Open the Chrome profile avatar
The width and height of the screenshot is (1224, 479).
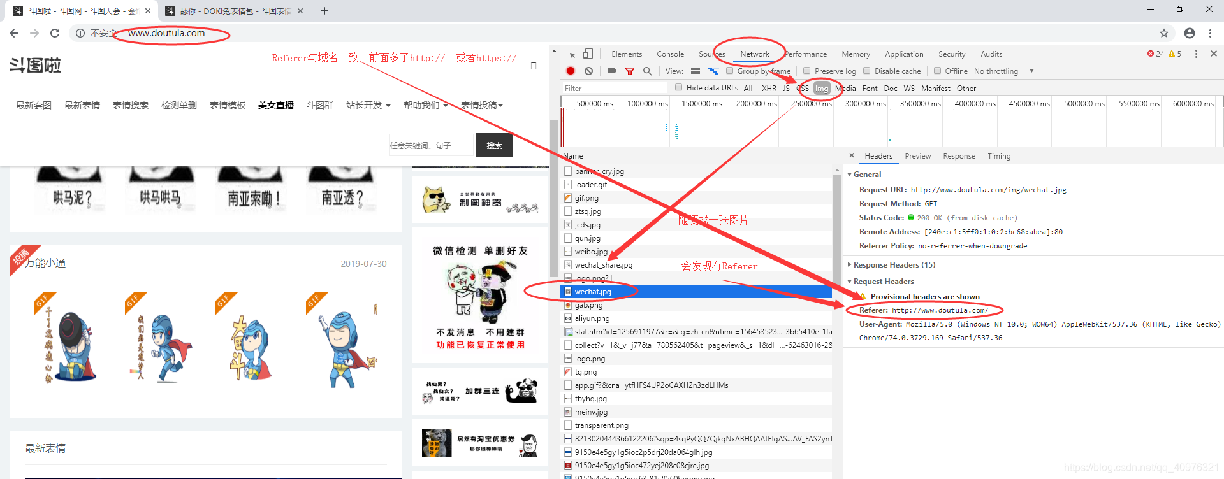(1190, 33)
